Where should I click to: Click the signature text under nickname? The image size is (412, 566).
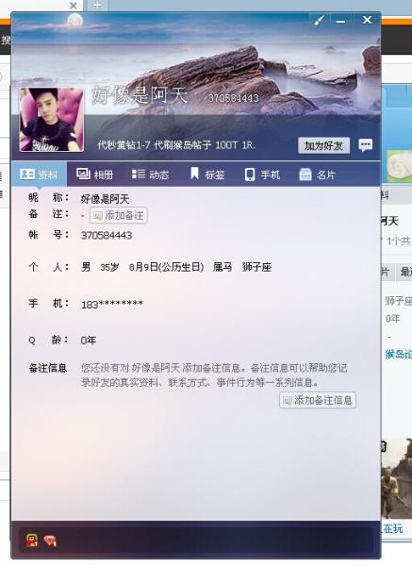click(x=176, y=145)
